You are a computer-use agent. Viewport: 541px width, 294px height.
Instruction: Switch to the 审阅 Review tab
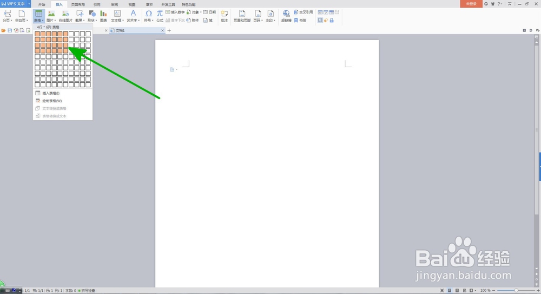(x=114, y=4)
